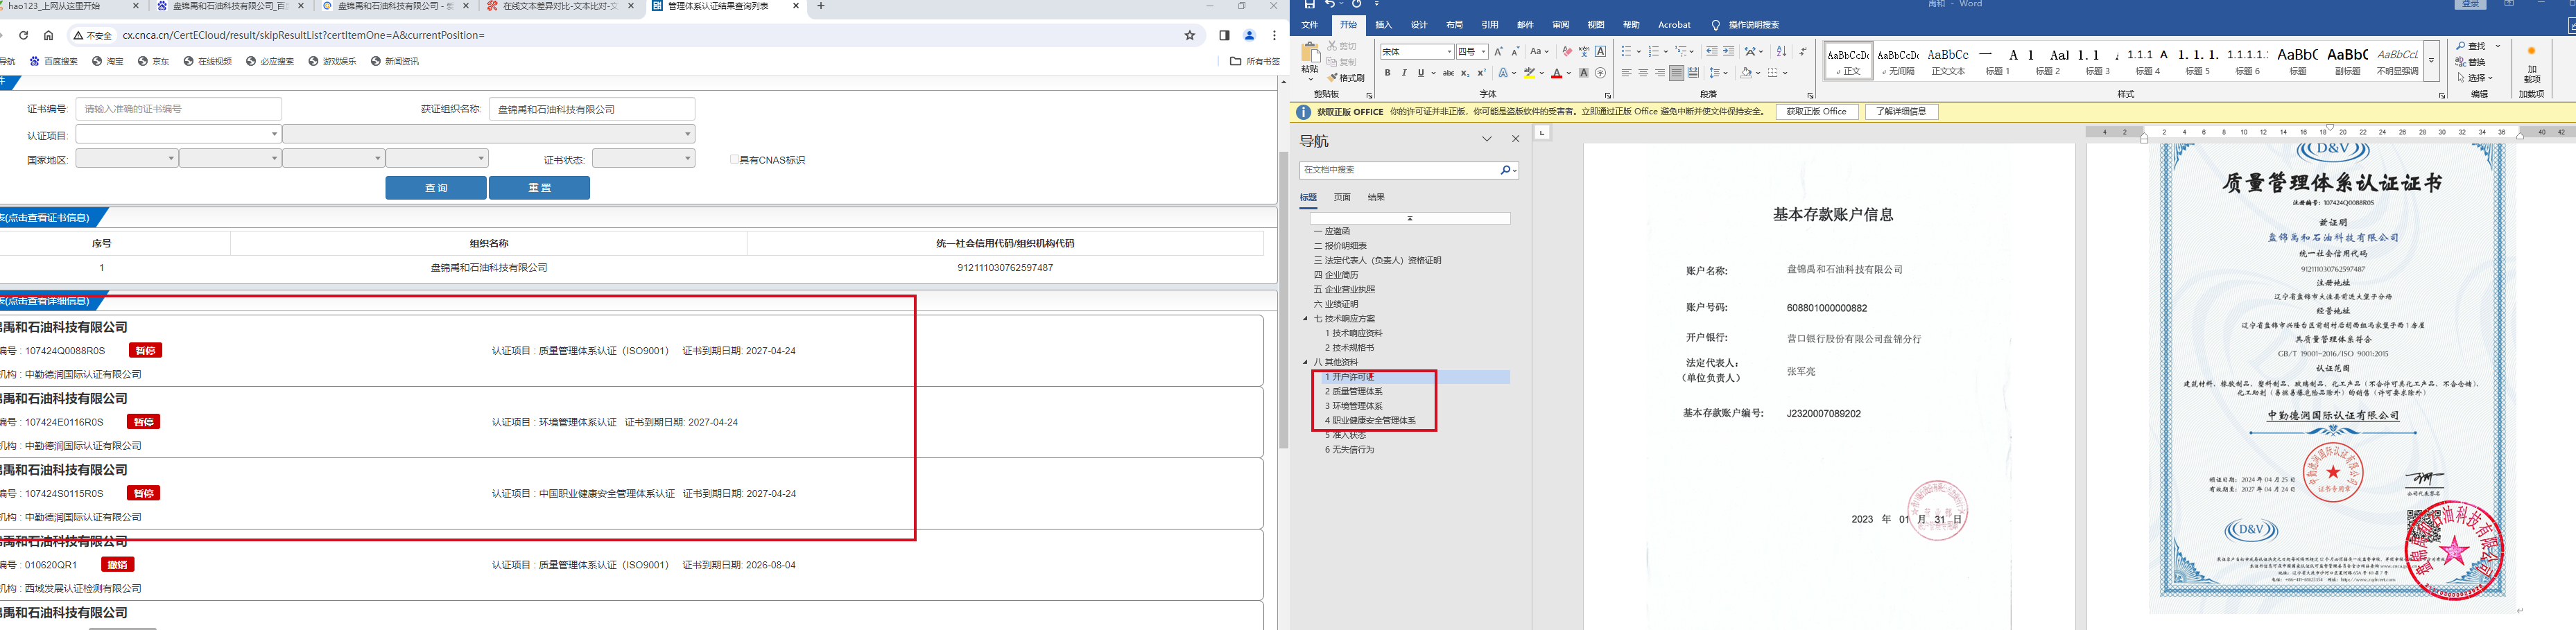Viewport: 2576px width, 630px height.
Task: Click the 了解详细信息 button
Action: coord(1902,112)
